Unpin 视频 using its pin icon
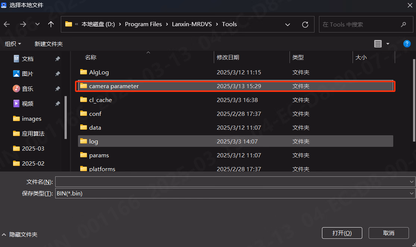Viewport: 416px width, 247px height. coord(57,104)
